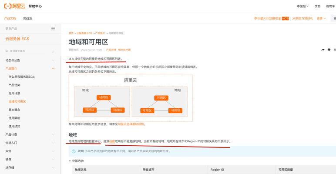Click the 参与星火计划赢现金 promotion link
This screenshot has width=336, height=174.
click(267, 18)
